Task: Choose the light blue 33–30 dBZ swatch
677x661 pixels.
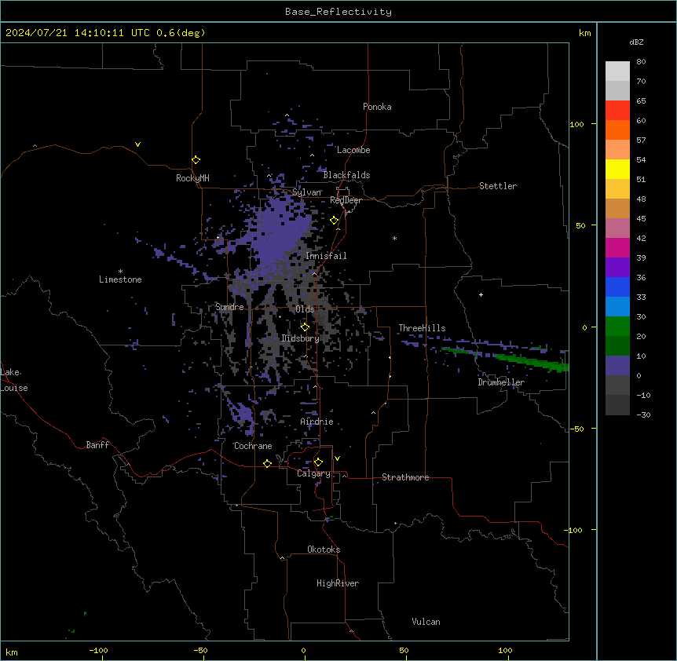Action: pyautogui.click(x=617, y=307)
